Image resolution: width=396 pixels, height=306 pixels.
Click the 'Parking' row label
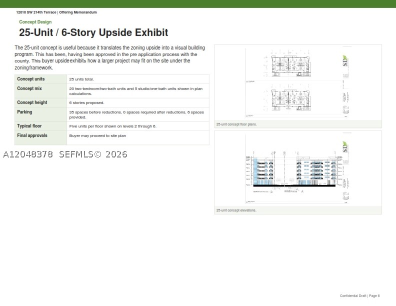pos(24,112)
